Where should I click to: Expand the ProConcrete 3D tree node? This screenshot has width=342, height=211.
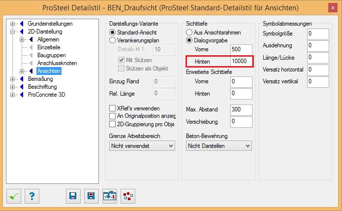pyautogui.click(x=13, y=95)
